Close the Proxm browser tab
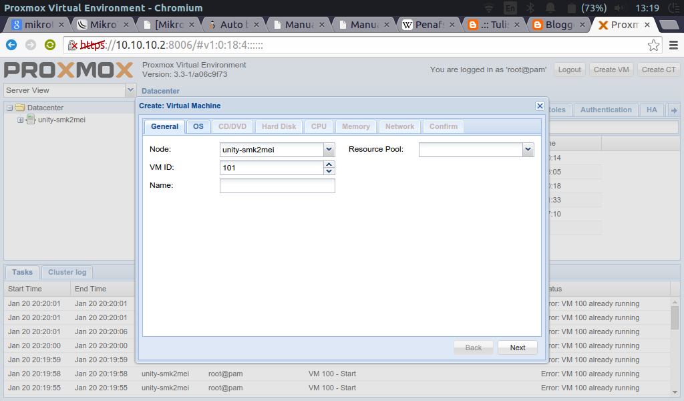 647,25
